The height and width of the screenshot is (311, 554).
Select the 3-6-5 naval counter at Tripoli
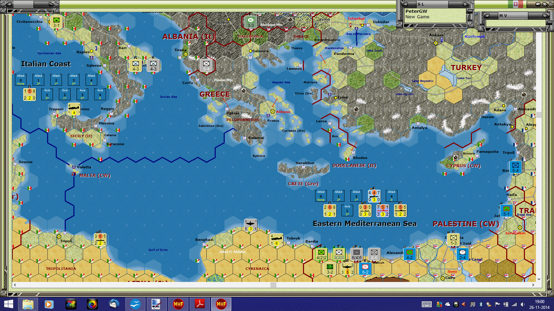[100, 239]
